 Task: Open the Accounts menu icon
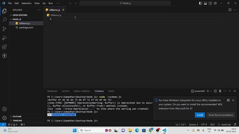[4, 109]
